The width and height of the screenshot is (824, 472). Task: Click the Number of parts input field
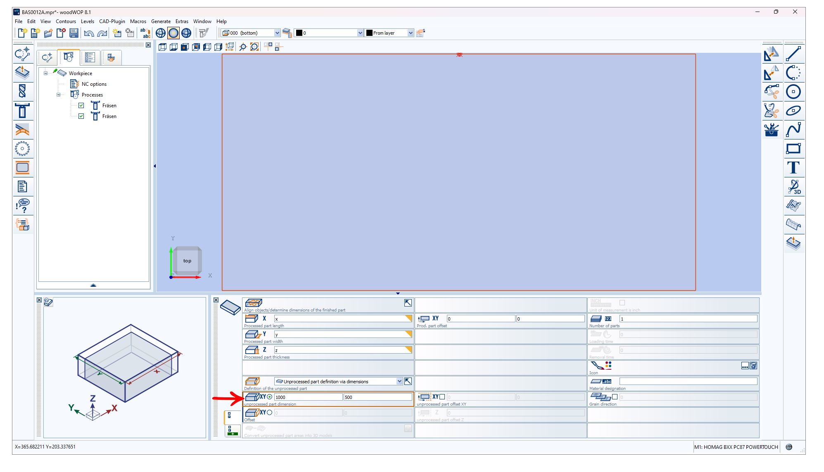pos(688,319)
